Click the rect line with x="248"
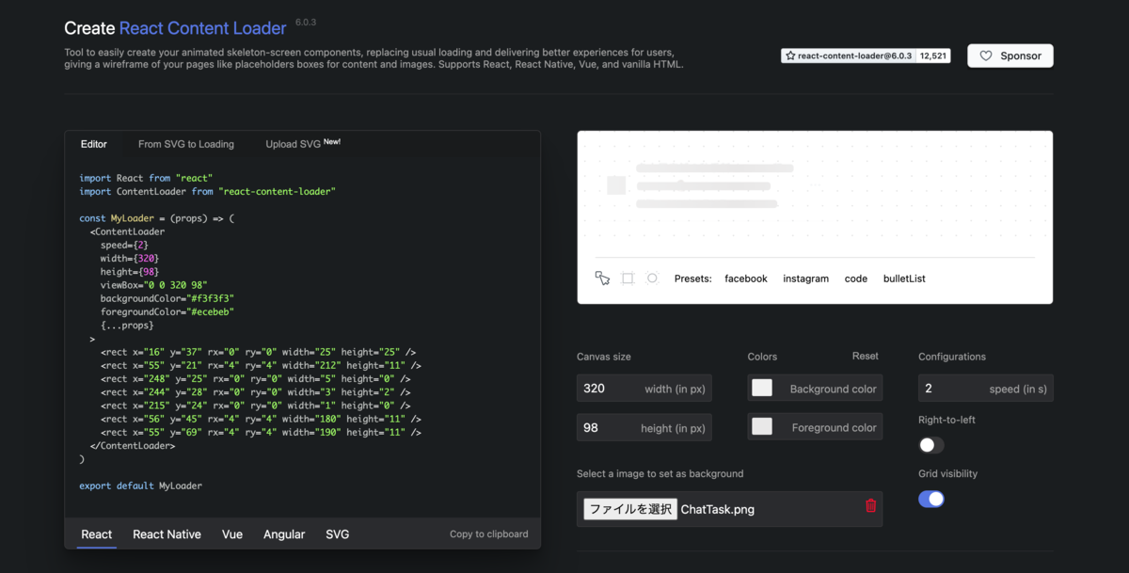The image size is (1129, 573). pyautogui.click(x=256, y=378)
